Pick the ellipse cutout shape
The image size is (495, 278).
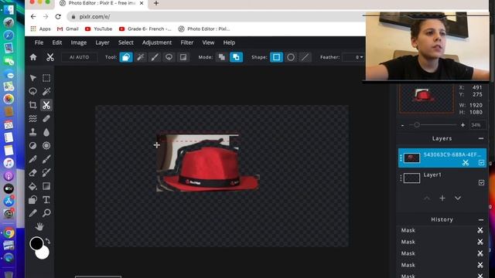point(291,57)
